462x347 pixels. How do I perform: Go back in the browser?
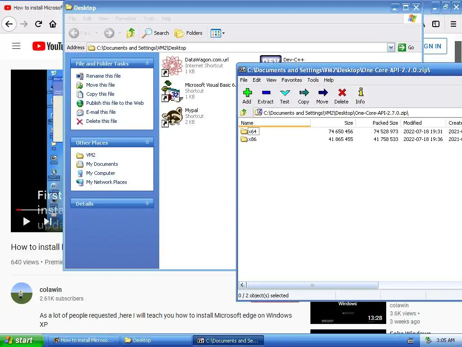point(9,24)
